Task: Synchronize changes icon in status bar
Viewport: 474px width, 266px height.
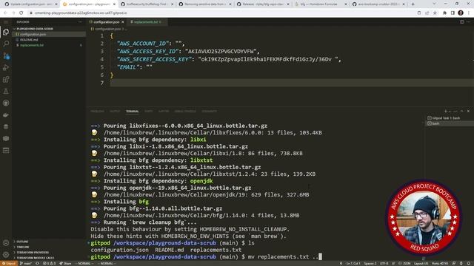Action: 38,263
